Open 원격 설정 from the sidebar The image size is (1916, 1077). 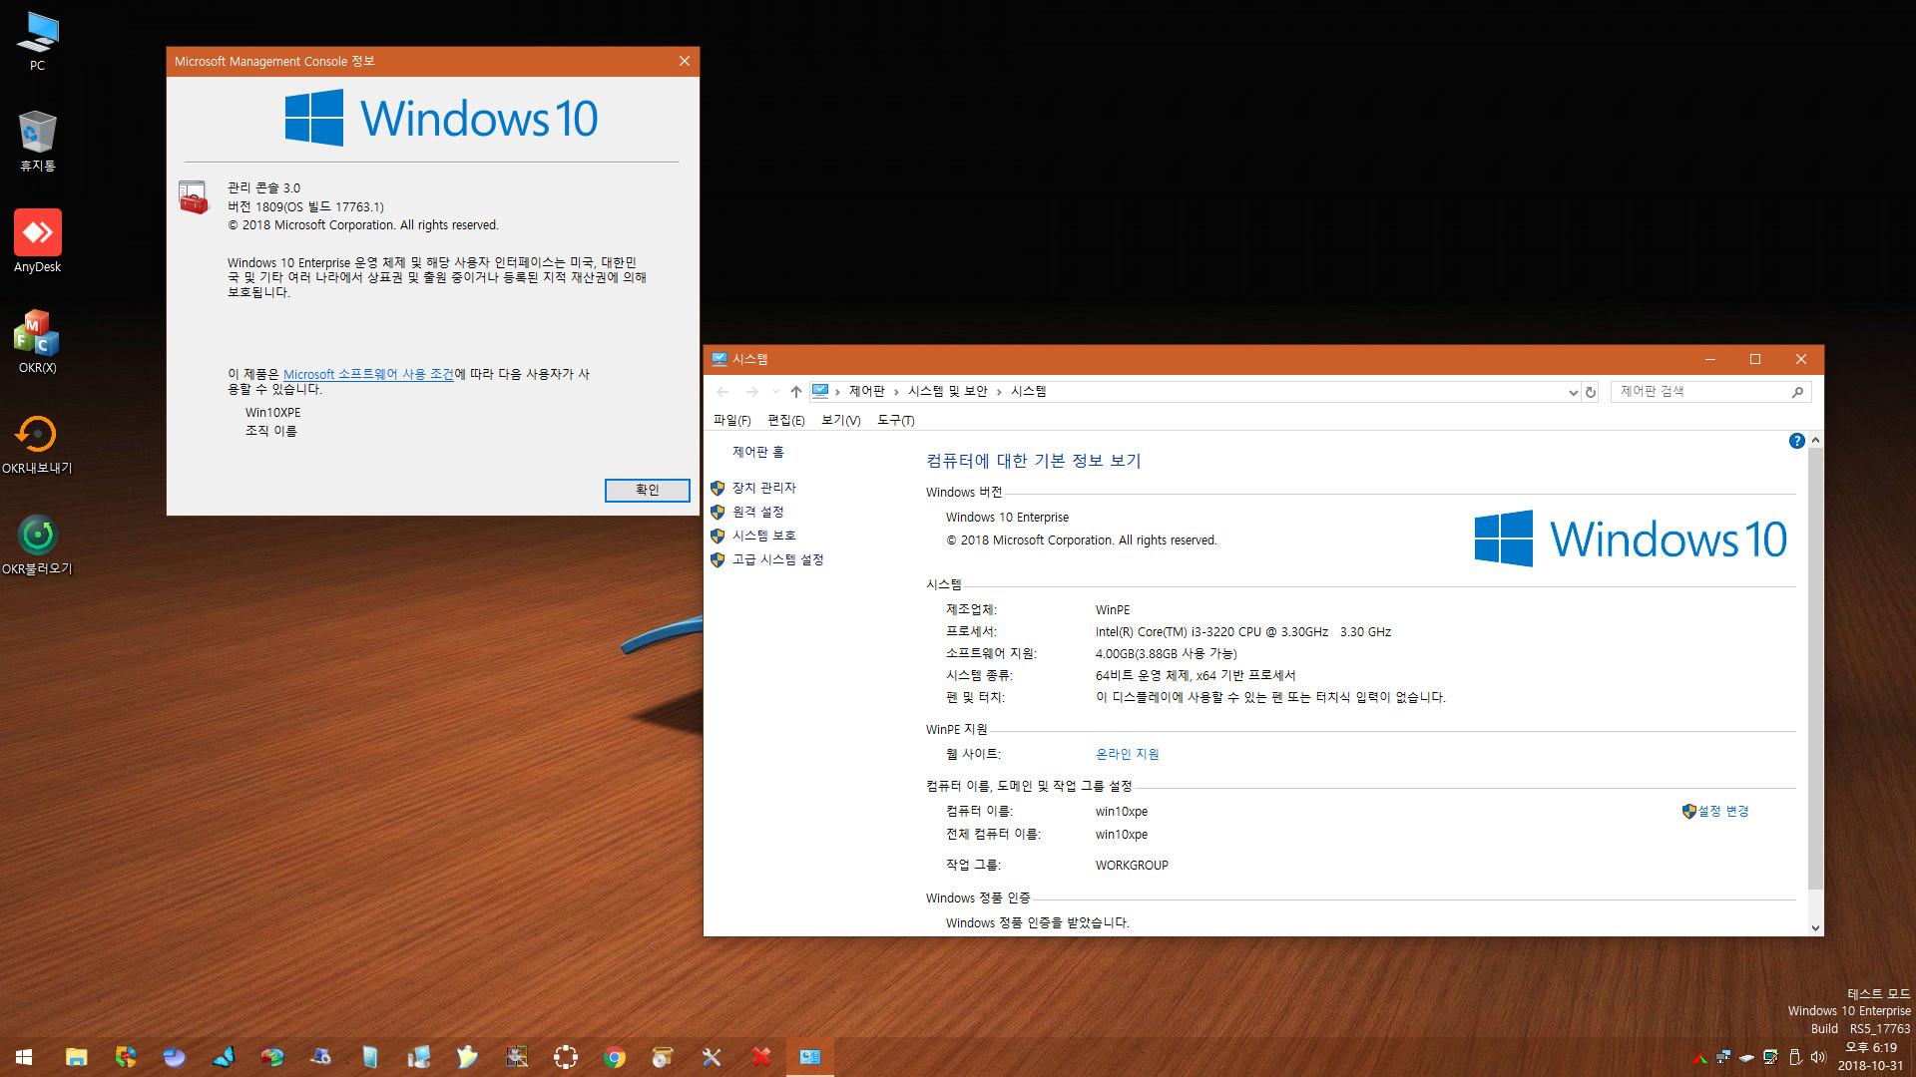[758, 512]
